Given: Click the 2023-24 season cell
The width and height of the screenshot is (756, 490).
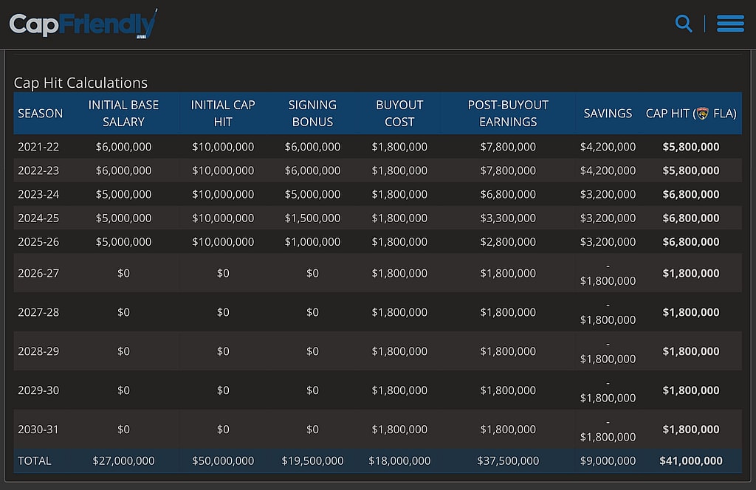Looking at the screenshot, I should coord(38,194).
